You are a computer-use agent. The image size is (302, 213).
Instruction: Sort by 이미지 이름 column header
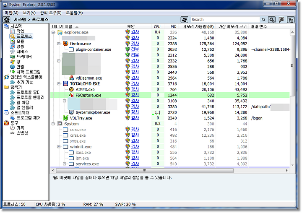[x=87, y=26]
